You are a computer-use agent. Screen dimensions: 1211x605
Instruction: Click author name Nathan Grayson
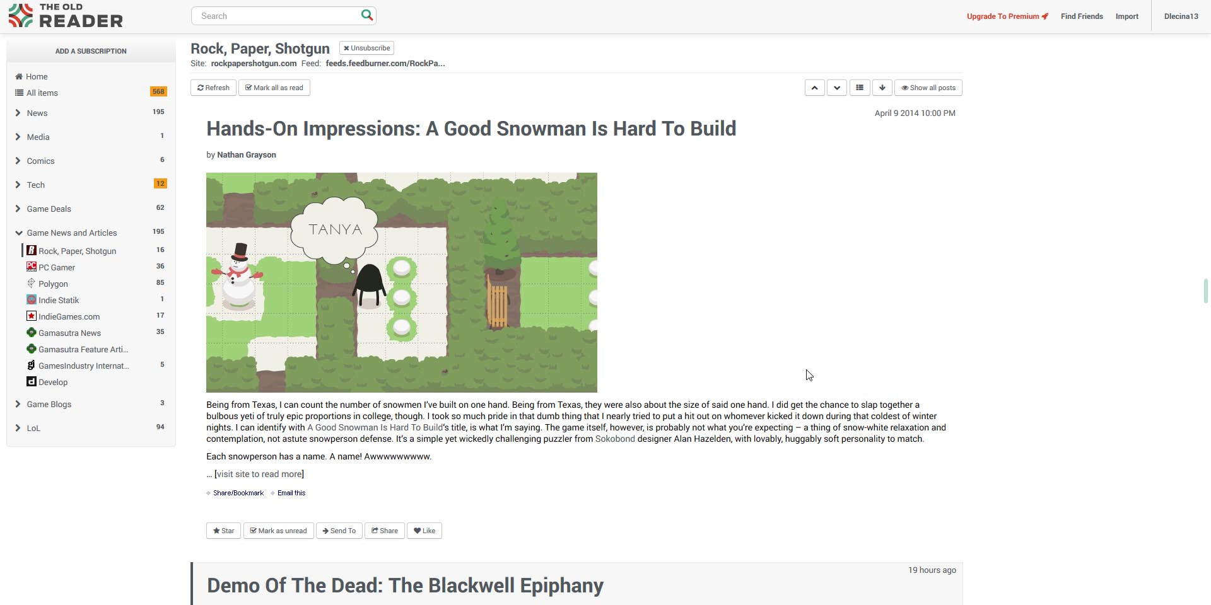coord(247,154)
